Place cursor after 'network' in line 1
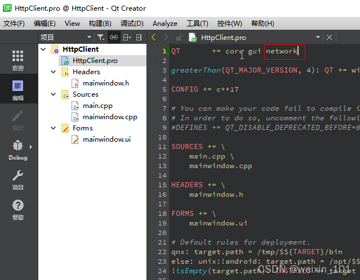The height and width of the screenshot is (280, 360). point(298,51)
